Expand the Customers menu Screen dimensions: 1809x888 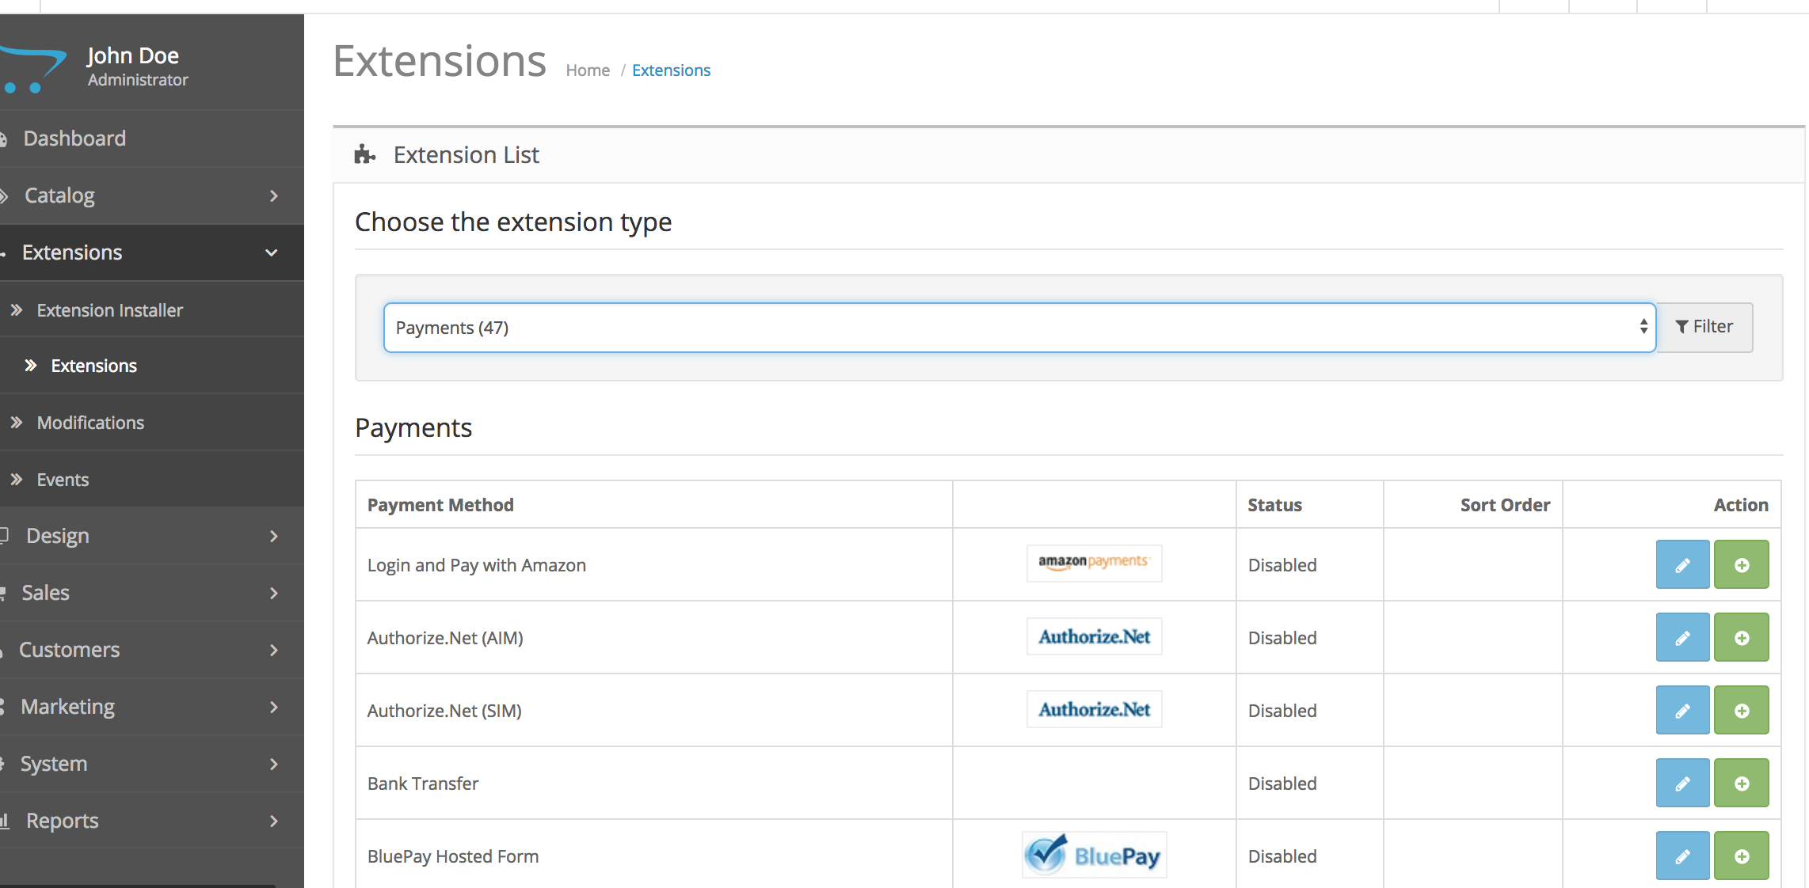click(152, 650)
